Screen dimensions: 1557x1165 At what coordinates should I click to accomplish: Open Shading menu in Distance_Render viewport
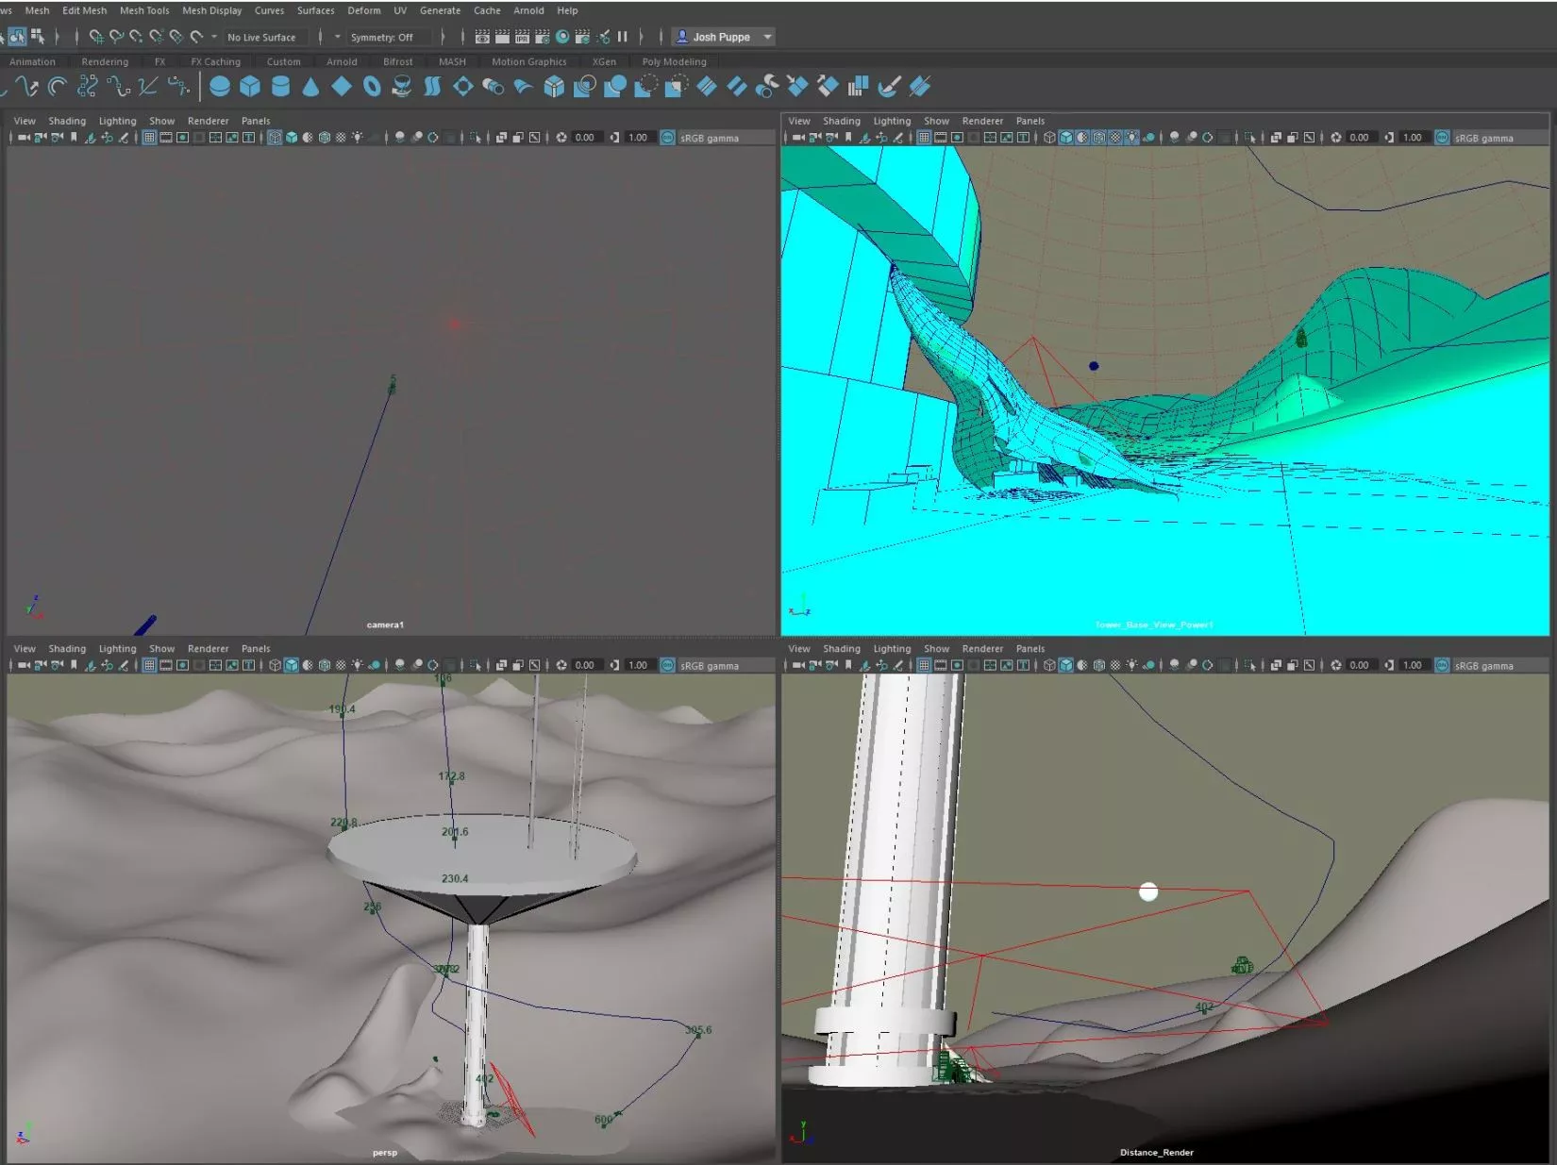click(841, 649)
